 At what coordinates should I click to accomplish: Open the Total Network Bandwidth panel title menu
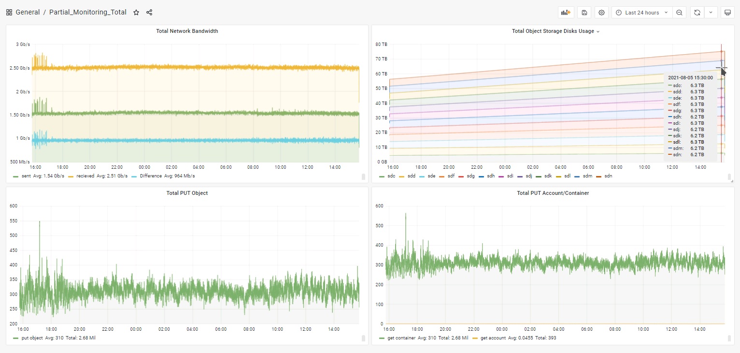point(187,31)
